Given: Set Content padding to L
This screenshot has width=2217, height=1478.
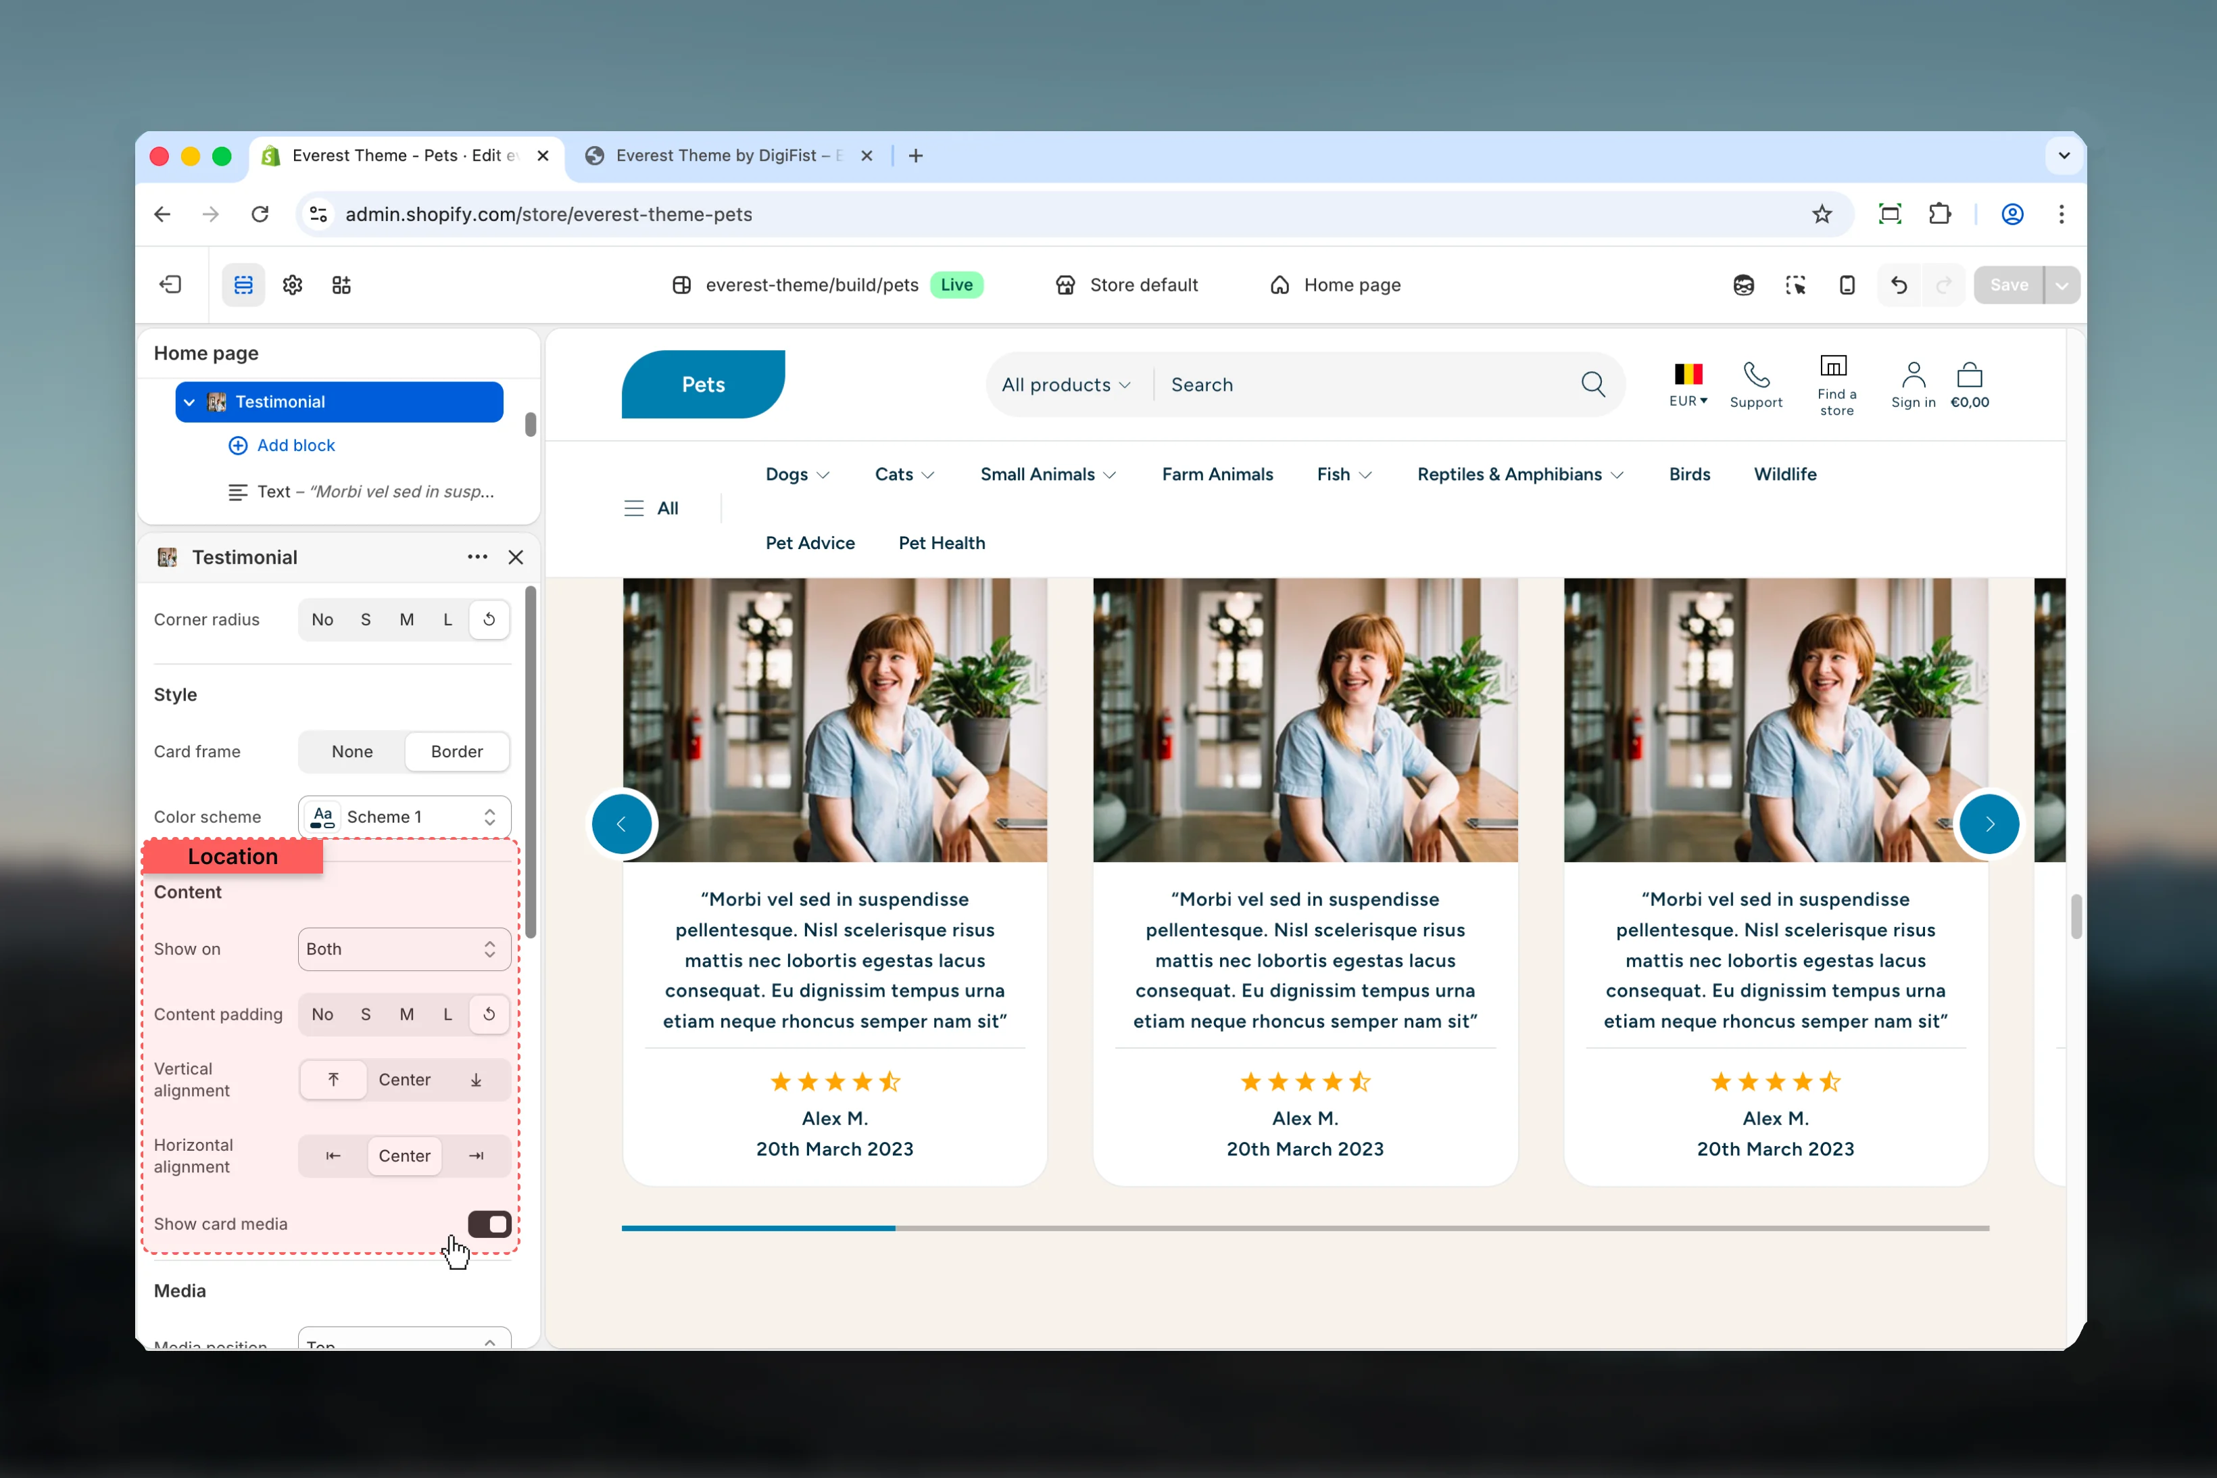Looking at the screenshot, I should [447, 1014].
